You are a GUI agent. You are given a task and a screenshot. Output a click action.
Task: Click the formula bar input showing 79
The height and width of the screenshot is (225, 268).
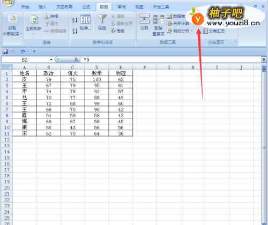click(170, 59)
